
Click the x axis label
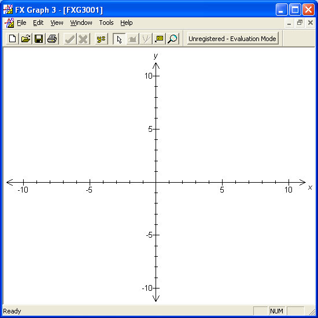310,187
